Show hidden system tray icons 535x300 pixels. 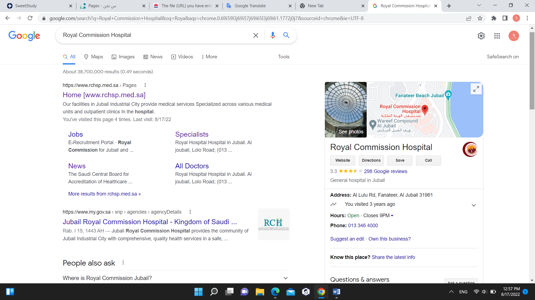coord(451,292)
